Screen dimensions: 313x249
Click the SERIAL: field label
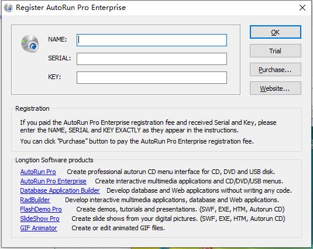click(59, 58)
